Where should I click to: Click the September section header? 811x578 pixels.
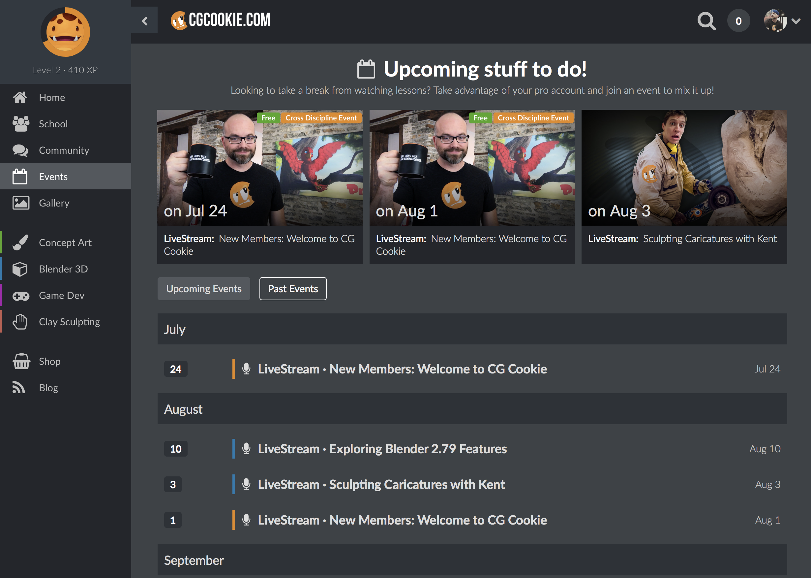click(472, 560)
